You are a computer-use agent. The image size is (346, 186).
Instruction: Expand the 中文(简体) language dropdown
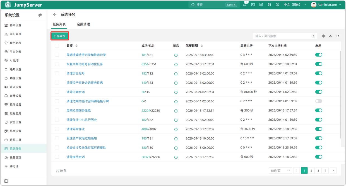coord(295,5)
